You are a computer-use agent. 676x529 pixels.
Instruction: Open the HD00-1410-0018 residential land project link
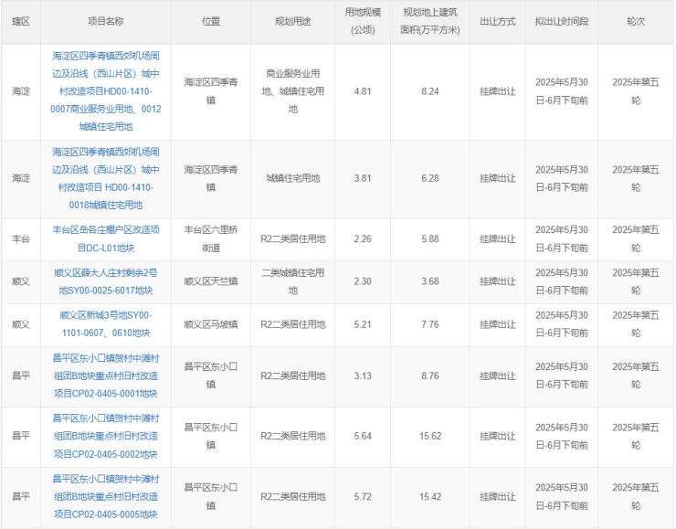pos(107,178)
